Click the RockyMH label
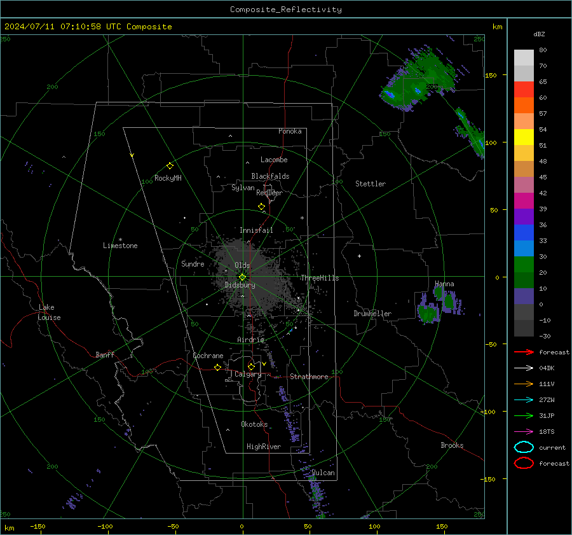572x535 pixels. click(168, 178)
